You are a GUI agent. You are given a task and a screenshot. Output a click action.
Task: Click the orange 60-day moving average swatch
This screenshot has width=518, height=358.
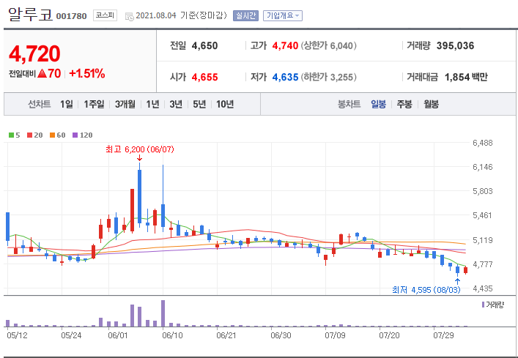coord(53,135)
